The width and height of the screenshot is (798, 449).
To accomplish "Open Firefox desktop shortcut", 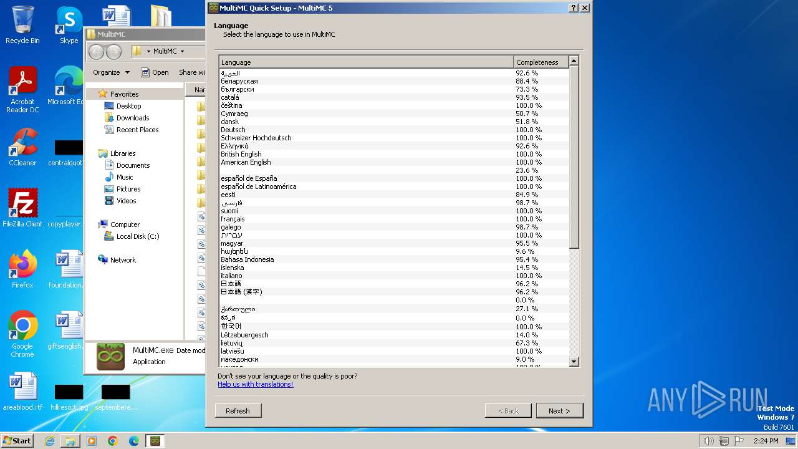I will pyautogui.click(x=22, y=269).
